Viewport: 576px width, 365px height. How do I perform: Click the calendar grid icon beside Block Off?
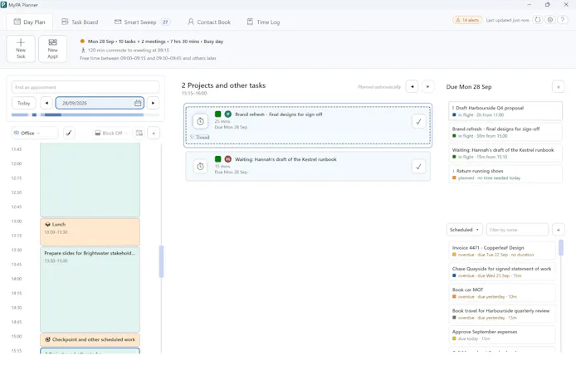click(139, 133)
